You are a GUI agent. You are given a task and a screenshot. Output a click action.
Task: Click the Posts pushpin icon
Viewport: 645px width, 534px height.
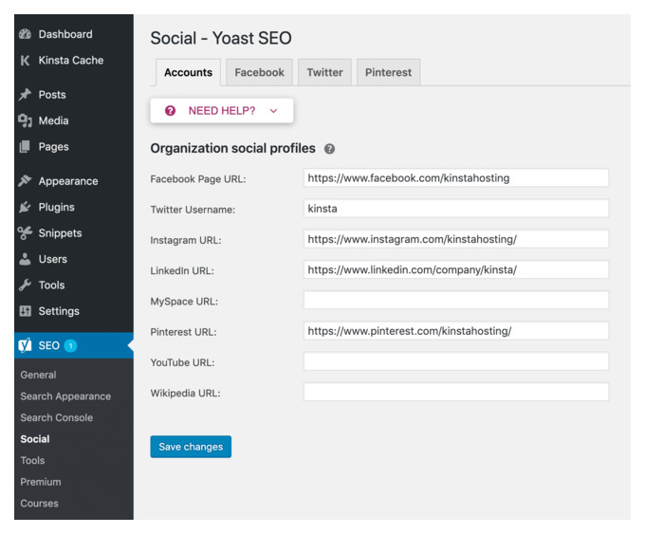tap(25, 95)
